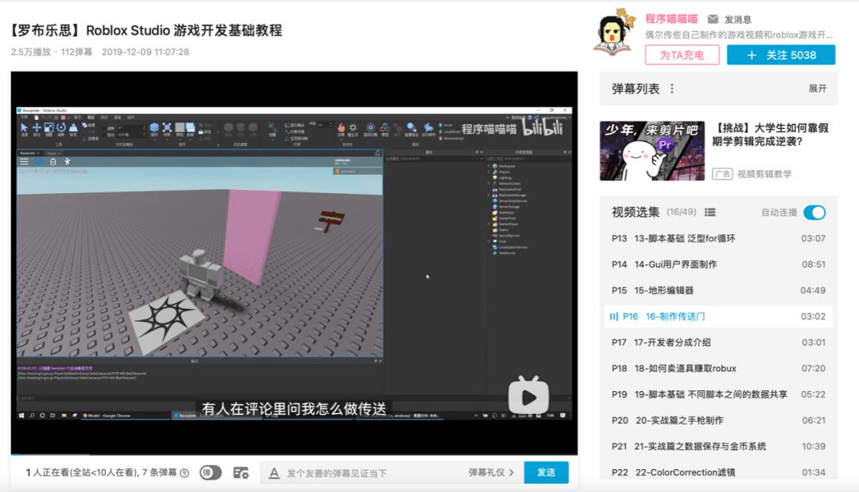This screenshot has width=859, height=492.
Task: Select P17 17-开发者分成介绍
Action: point(718,343)
